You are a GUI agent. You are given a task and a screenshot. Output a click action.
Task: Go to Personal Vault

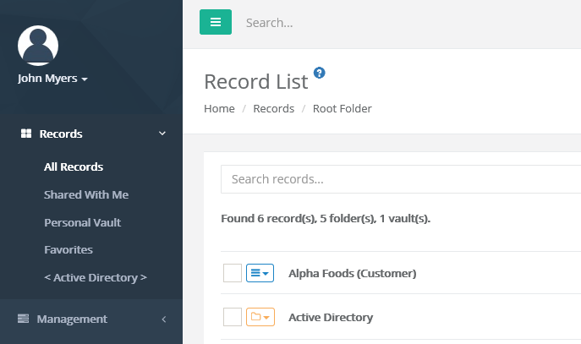(83, 222)
